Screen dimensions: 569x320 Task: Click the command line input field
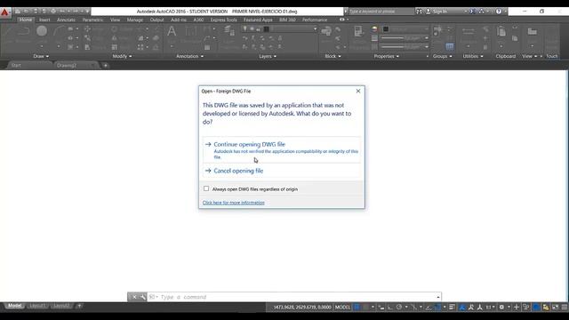(294, 297)
